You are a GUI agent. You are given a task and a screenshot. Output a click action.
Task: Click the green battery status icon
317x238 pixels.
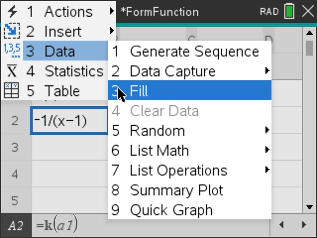(289, 11)
